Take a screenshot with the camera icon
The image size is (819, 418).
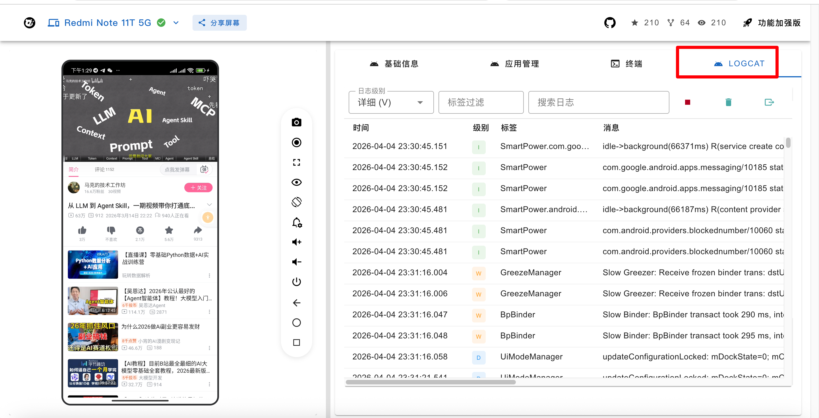(296, 122)
